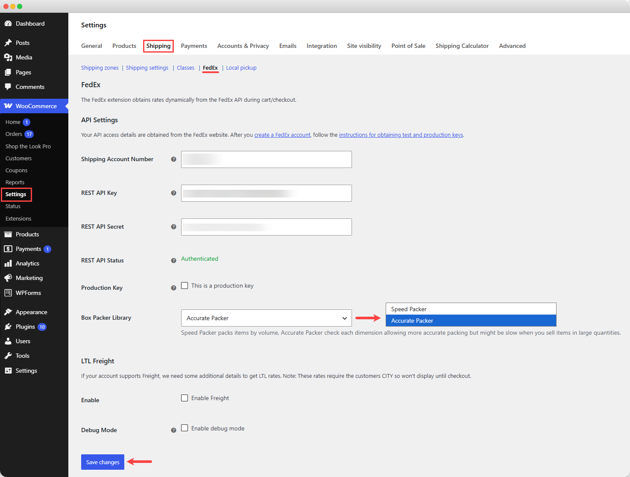Go to WooCommerce Coupons

pos(16,170)
